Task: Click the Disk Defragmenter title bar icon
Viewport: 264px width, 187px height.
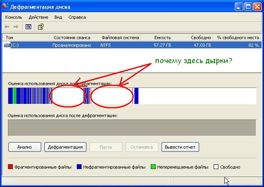Action: tap(5, 6)
